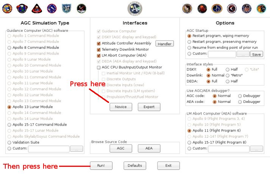Disable the Telemetry Downlink Monitor checkbox
Image resolution: width=270 pixels, height=174 pixels.
click(99, 50)
